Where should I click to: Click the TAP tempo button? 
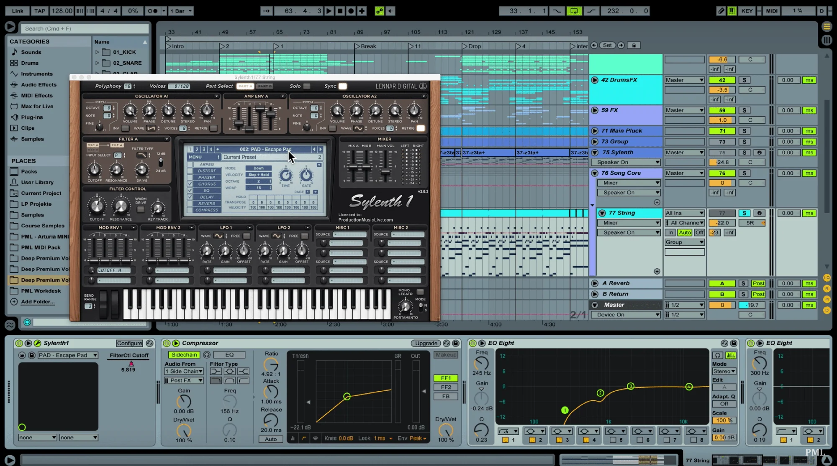(x=40, y=11)
